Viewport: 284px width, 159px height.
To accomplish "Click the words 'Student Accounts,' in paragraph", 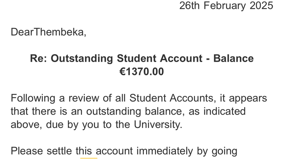I will [173, 98].
